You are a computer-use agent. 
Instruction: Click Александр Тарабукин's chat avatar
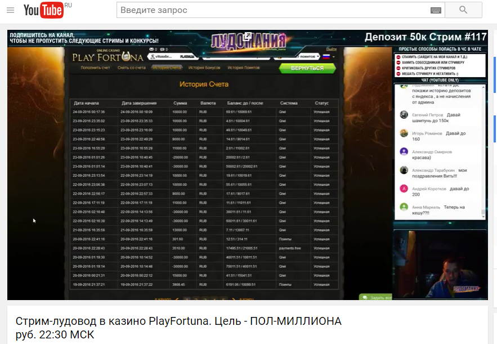pyautogui.click(x=404, y=170)
